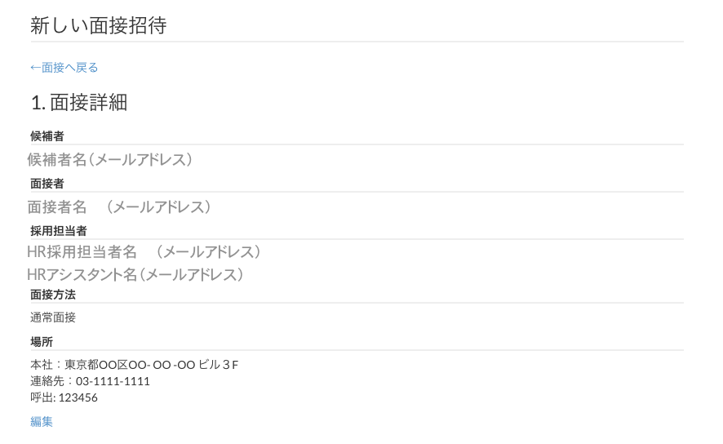Viewport: 723px width, 444px height.
Task: Focus the HR採用担当者名 field
Action: click(144, 252)
